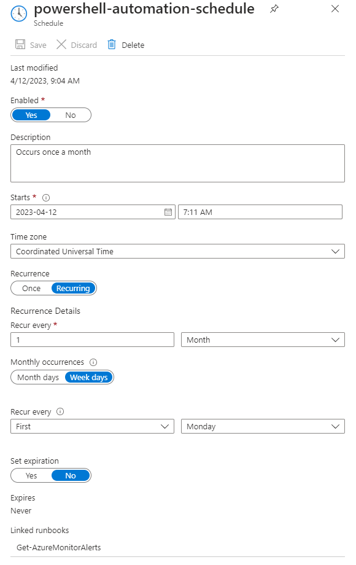Pin the schedule blade with pushpin icon

274,9
